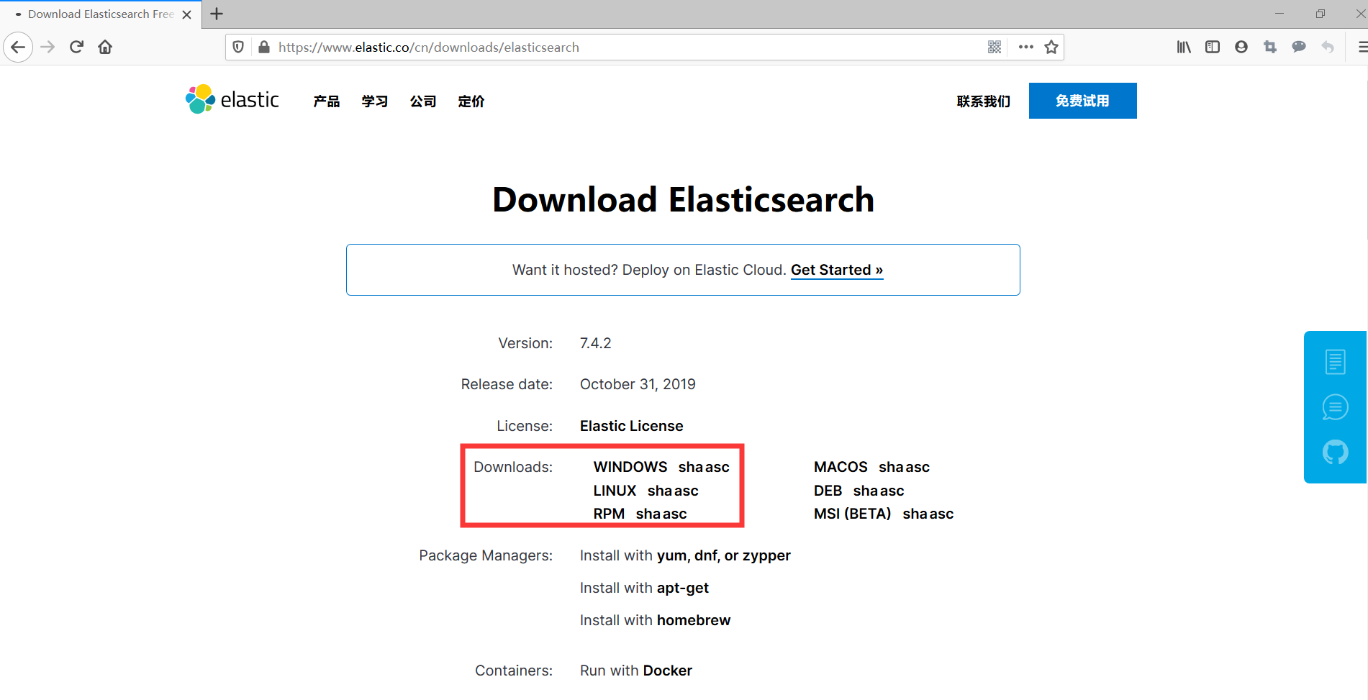The height and width of the screenshot is (700, 1368).
Task: Open sha link next to DEB
Action: click(866, 491)
